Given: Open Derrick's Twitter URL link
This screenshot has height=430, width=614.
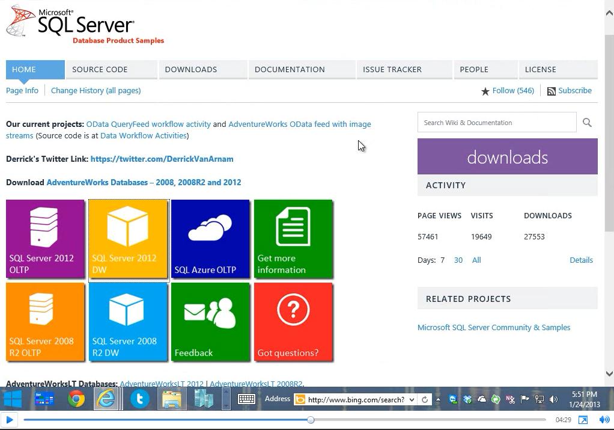Looking at the screenshot, I should click(x=162, y=159).
